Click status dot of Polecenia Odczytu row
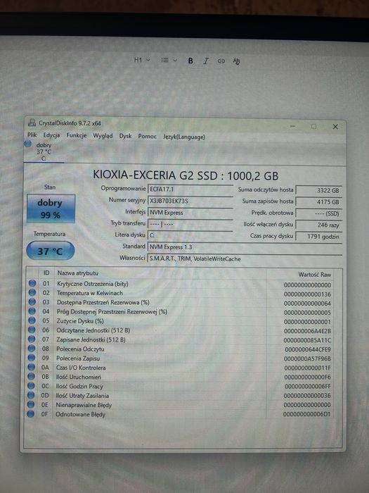369x493 pixels. tap(32, 349)
